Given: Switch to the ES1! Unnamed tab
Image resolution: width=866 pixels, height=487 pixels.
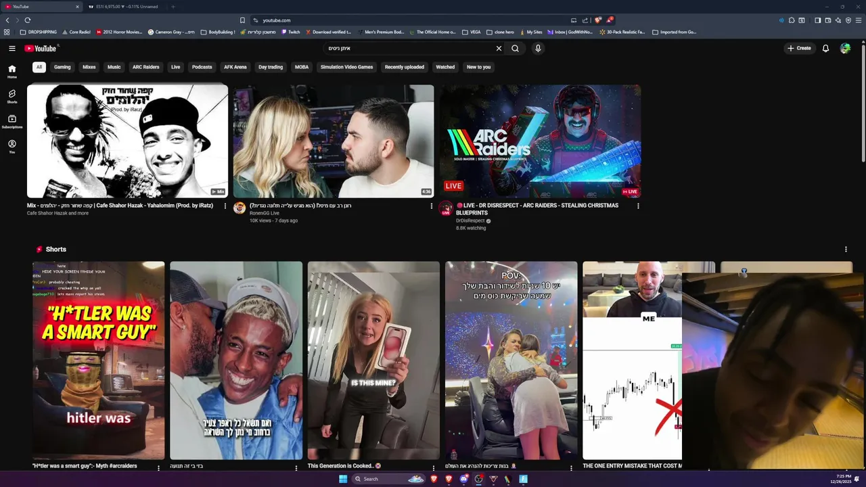Looking at the screenshot, I should [x=127, y=7].
